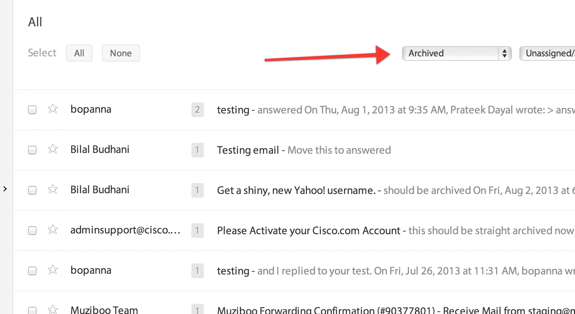Image resolution: width=575 pixels, height=314 pixels.
Task: Check the Yahoo! username row checkbox
Action: (32, 190)
